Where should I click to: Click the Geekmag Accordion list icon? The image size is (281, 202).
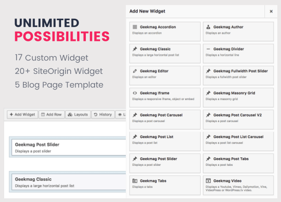coord(135,27)
